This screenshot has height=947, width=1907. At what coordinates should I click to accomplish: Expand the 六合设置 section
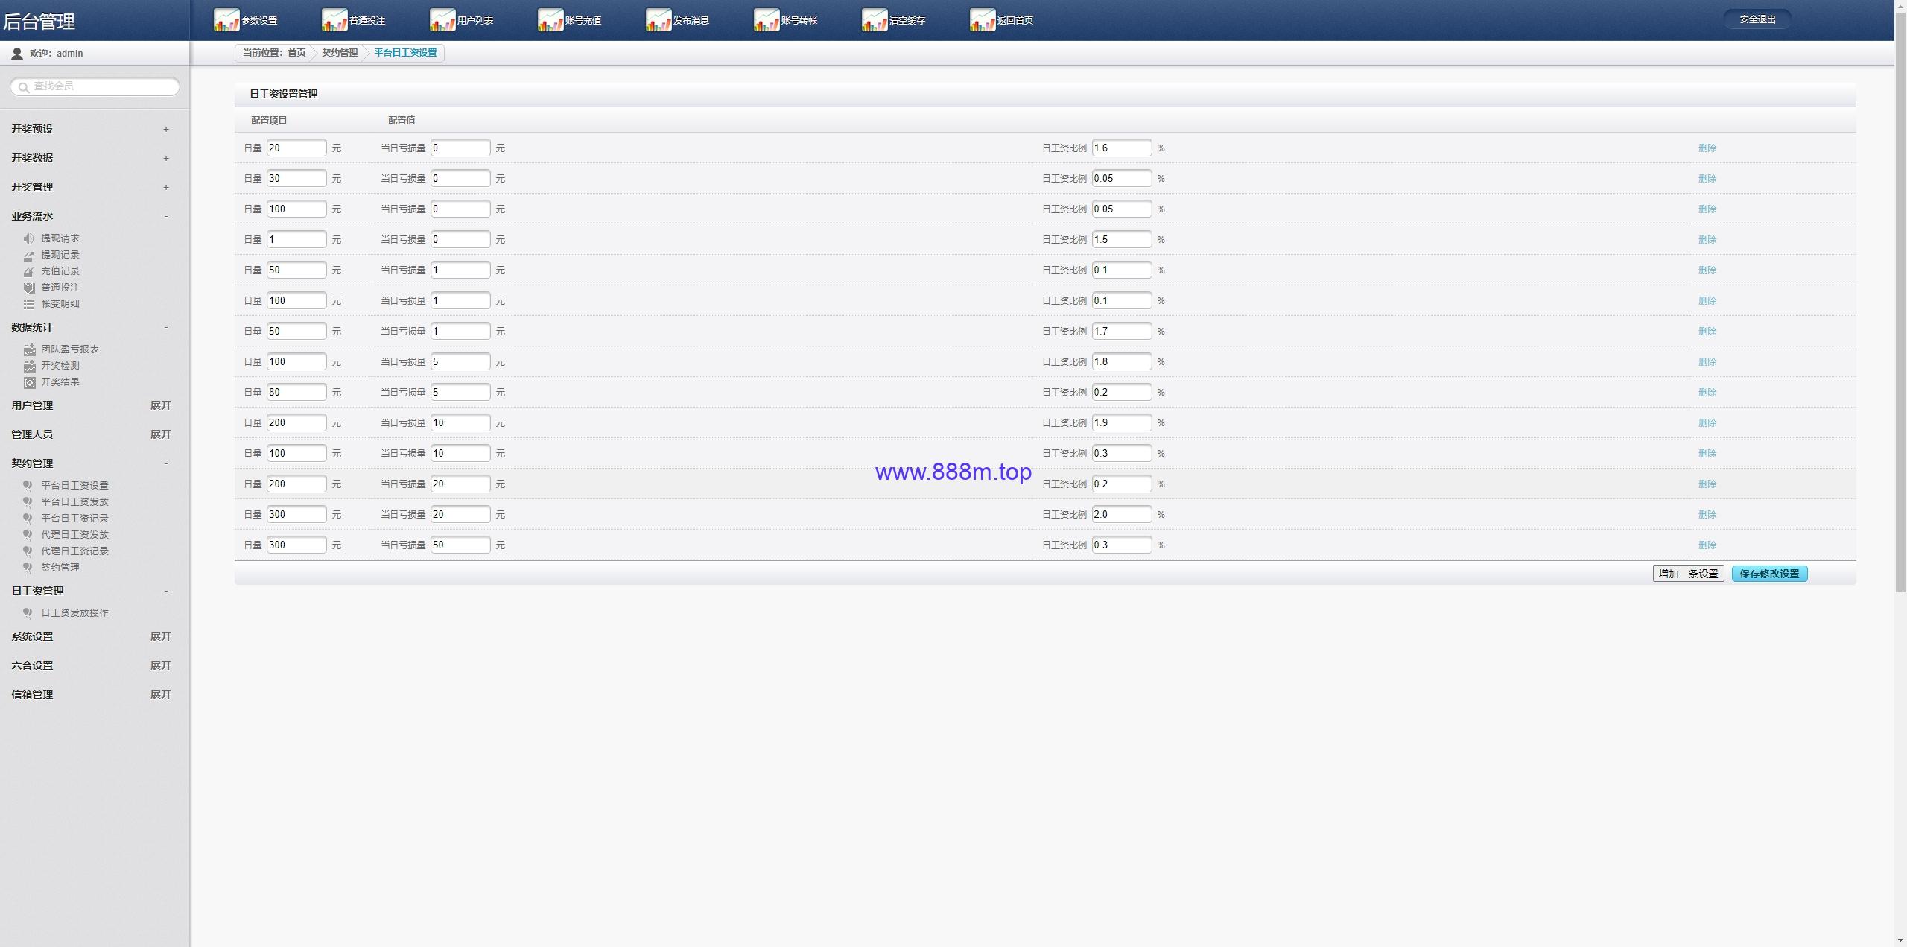coord(160,665)
